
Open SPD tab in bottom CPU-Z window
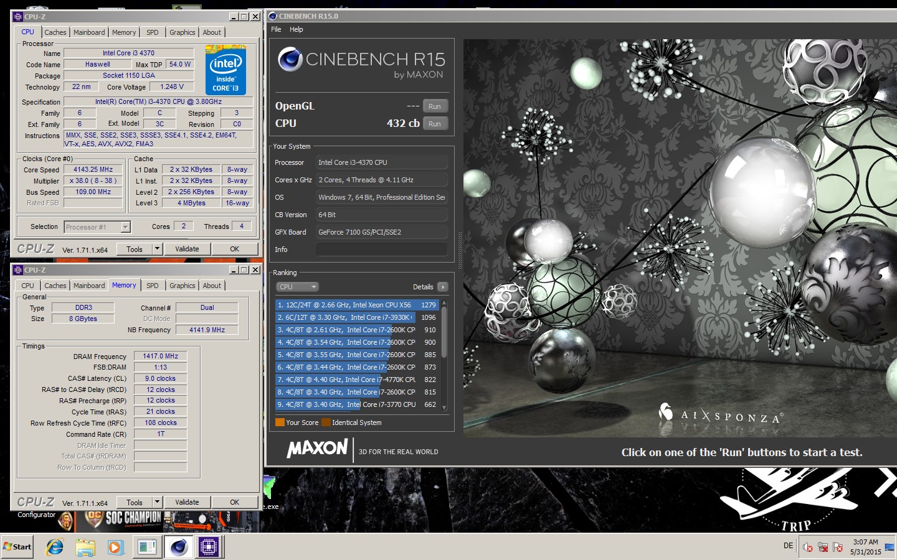153,286
